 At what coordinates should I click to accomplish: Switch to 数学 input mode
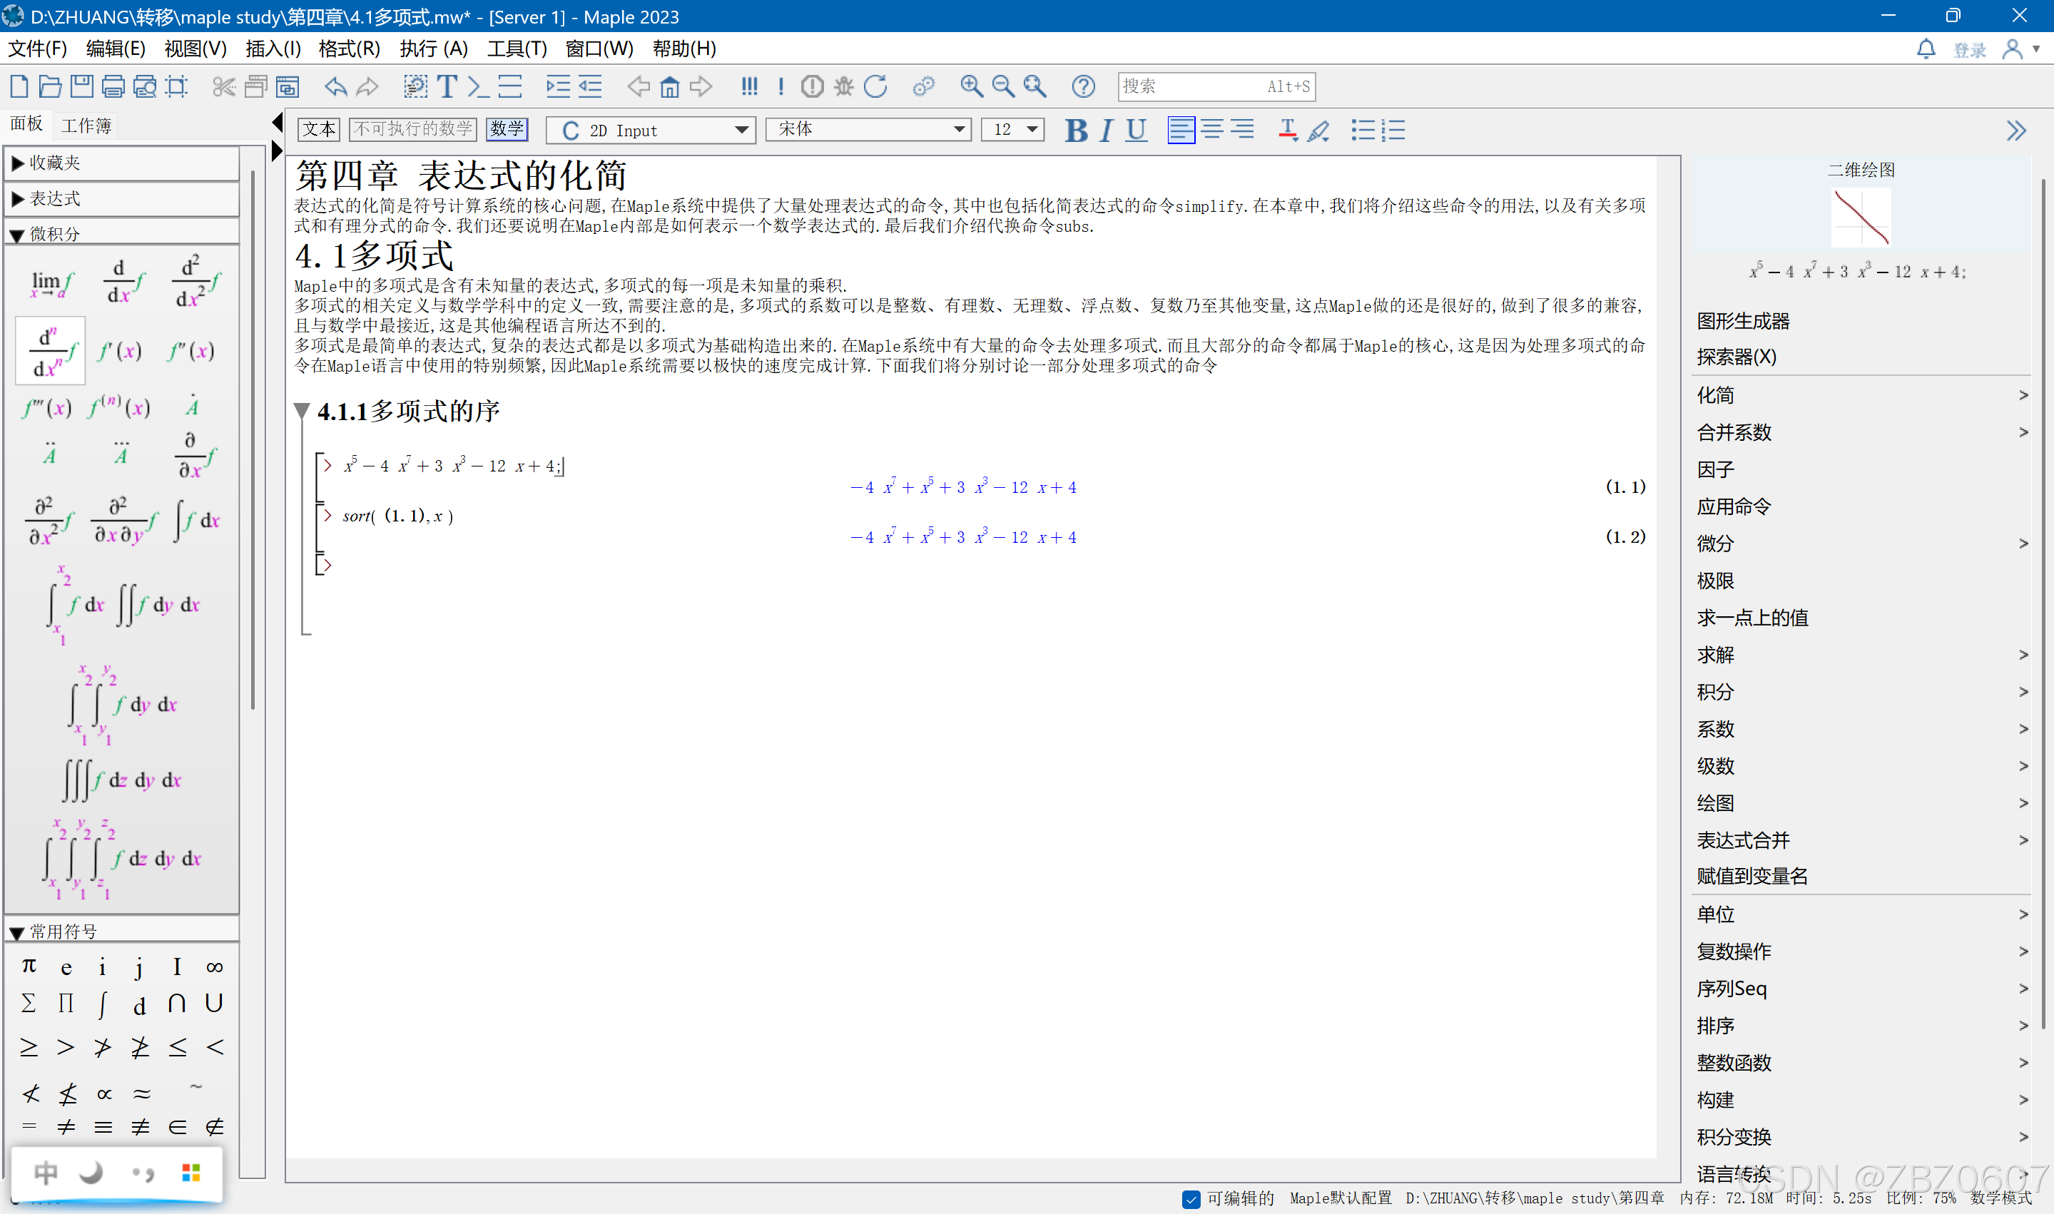coord(507,129)
